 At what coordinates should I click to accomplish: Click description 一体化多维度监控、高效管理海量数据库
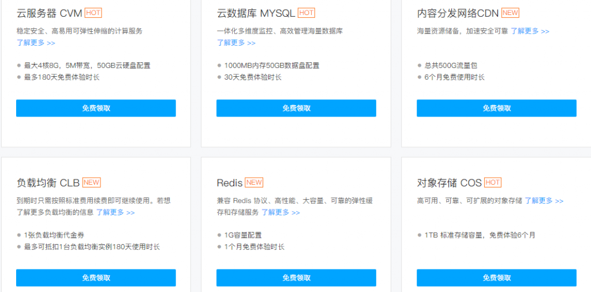click(x=280, y=31)
